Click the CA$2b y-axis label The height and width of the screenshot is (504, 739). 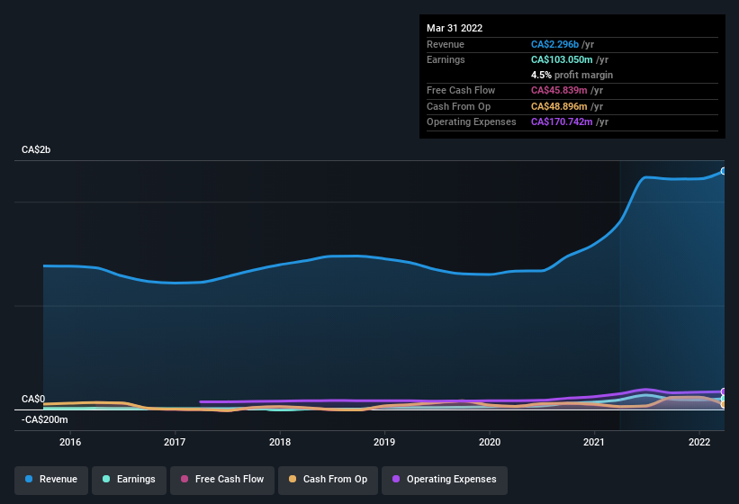[x=36, y=149]
